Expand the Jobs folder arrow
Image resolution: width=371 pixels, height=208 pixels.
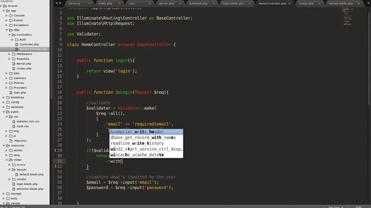[6, 73]
